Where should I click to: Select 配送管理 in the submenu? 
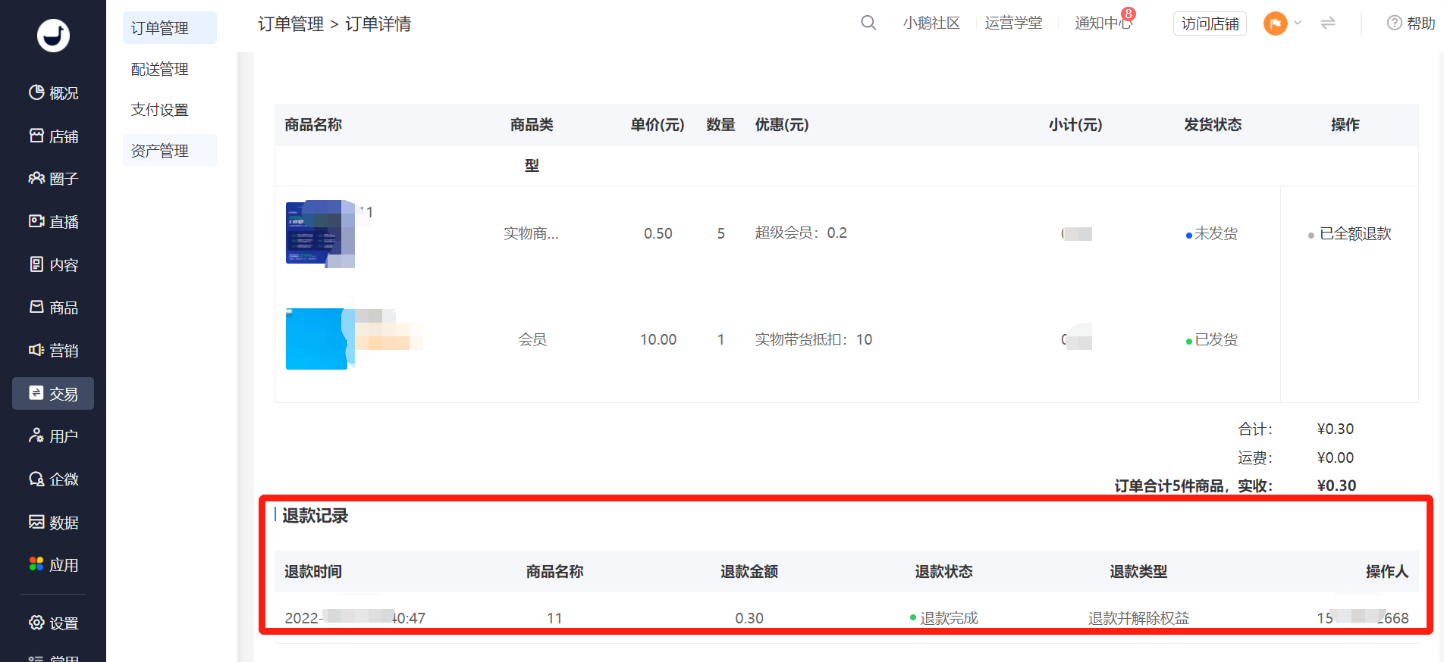point(159,69)
